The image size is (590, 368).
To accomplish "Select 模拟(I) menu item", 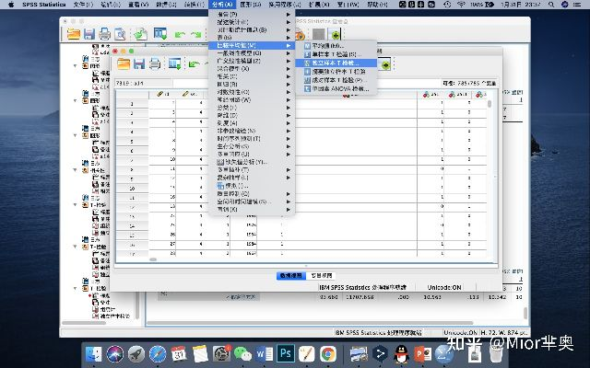I will (252, 186).
